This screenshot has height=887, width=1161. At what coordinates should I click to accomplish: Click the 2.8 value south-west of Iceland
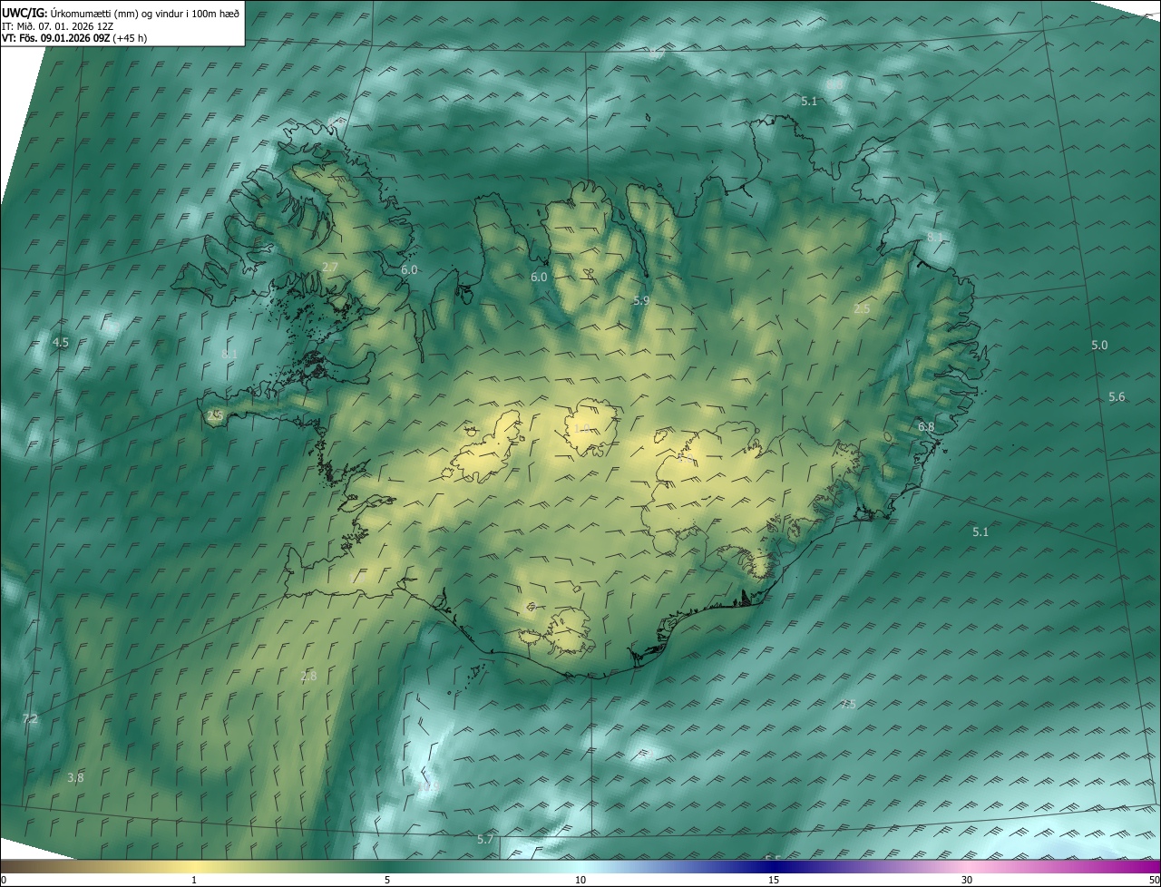click(308, 677)
